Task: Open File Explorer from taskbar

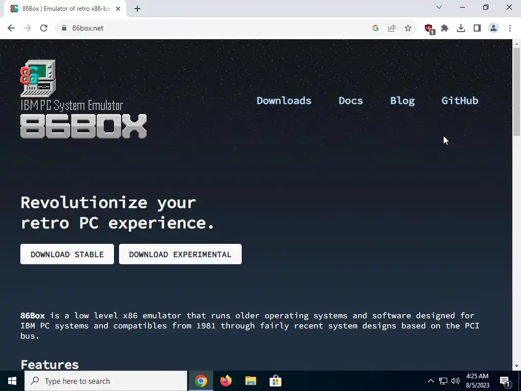Action: (250, 381)
